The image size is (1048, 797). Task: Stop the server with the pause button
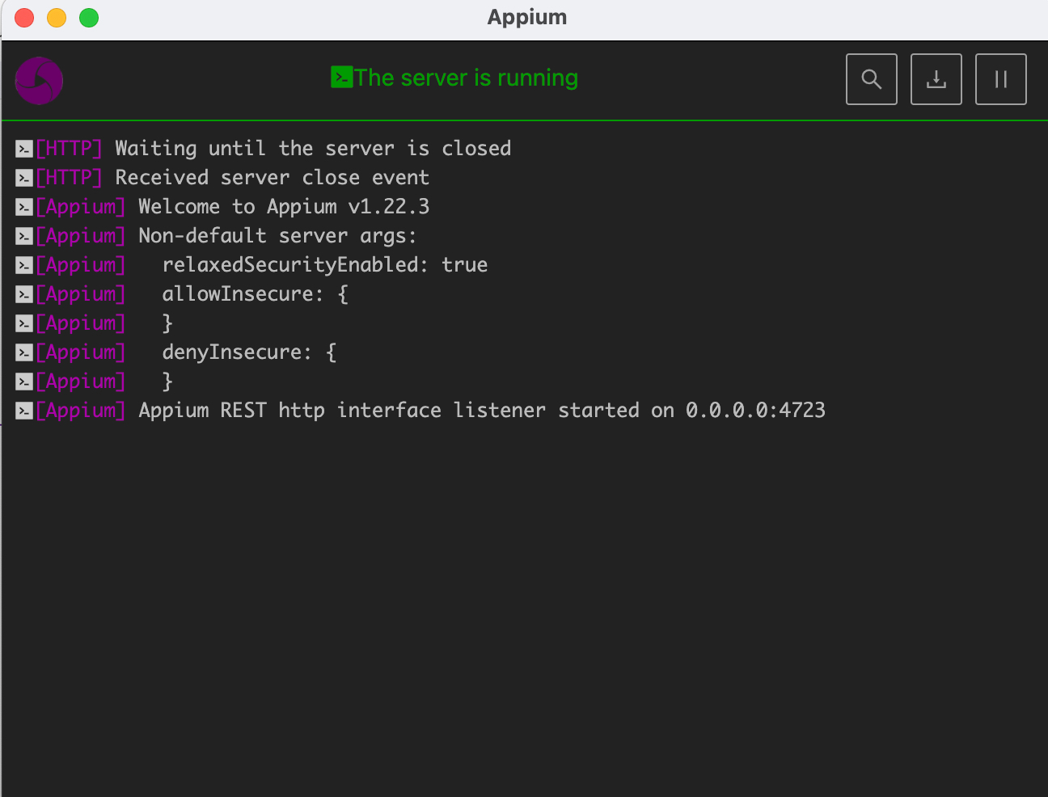coord(1000,79)
